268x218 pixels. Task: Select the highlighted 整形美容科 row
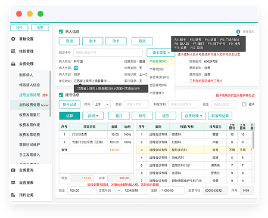pyautogui.click(x=194, y=150)
